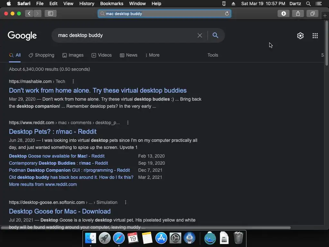
Task: Switch to the Videos results tab
Action: [x=102, y=55]
